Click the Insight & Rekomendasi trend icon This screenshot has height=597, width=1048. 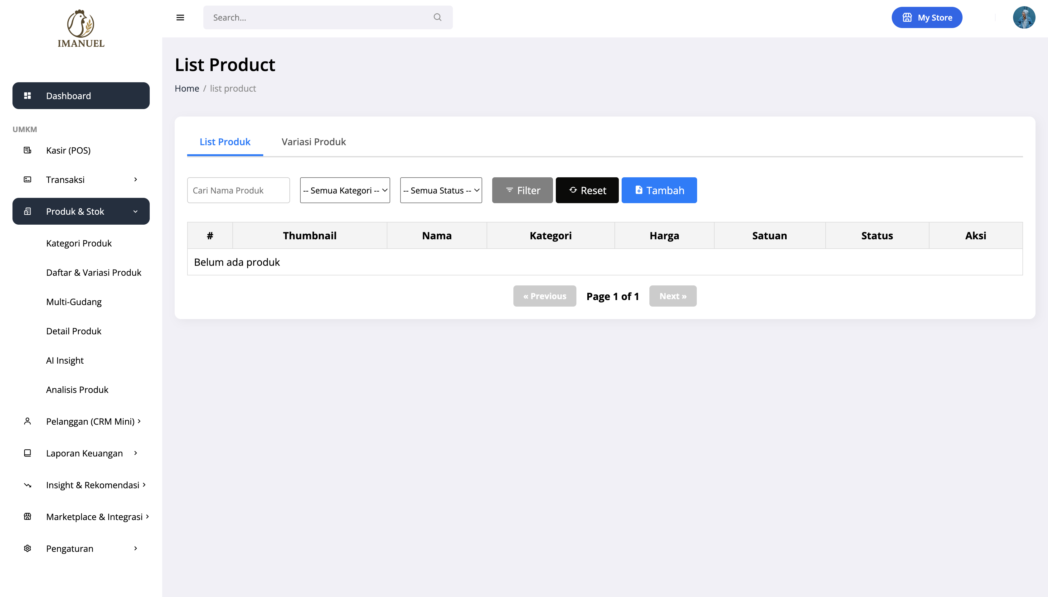pyautogui.click(x=27, y=485)
